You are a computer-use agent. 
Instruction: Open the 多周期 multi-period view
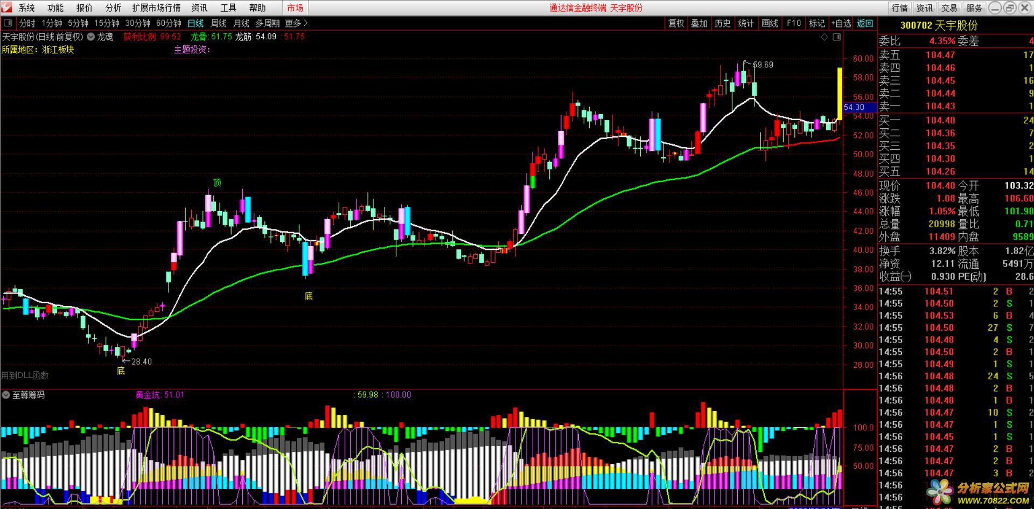pos(267,23)
